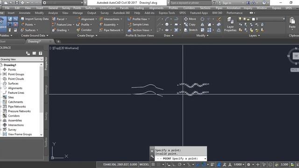Select Pipe Networks in Prospector tree

point(17,106)
